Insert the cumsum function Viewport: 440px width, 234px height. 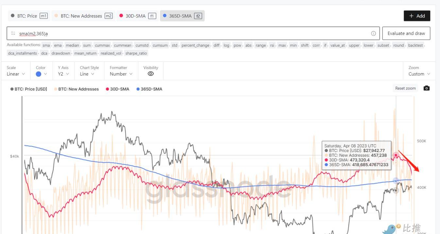click(x=161, y=45)
